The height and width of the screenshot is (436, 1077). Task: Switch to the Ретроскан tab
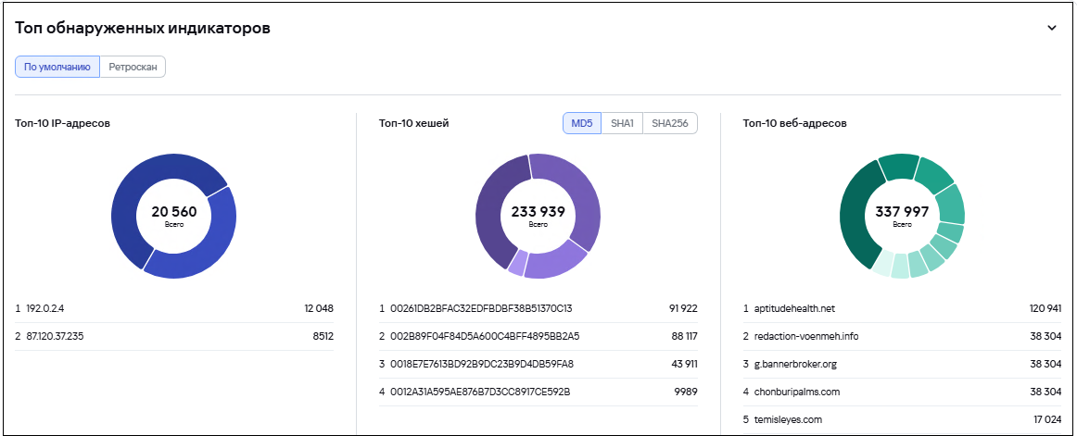(x=133, y=68)
